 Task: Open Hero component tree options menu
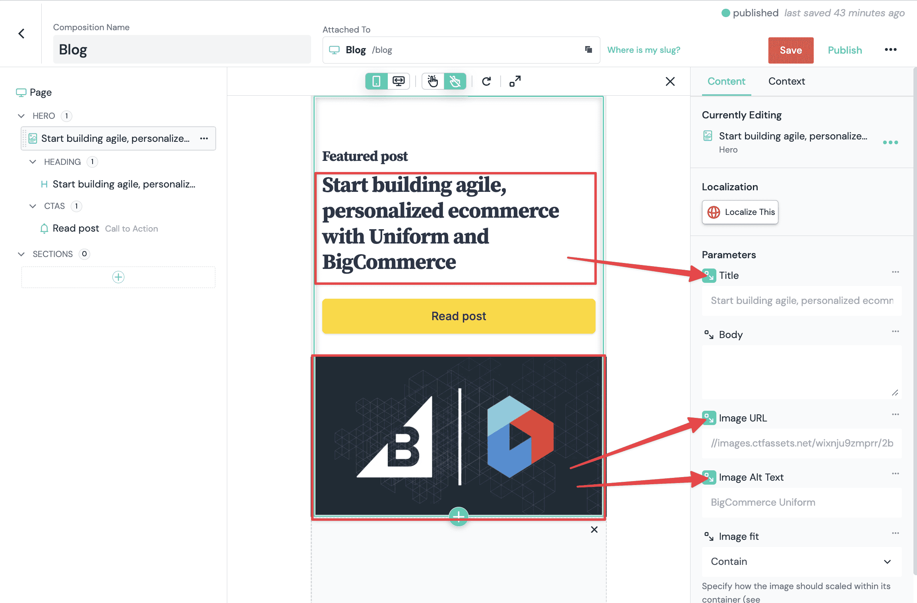coord(204,139)
